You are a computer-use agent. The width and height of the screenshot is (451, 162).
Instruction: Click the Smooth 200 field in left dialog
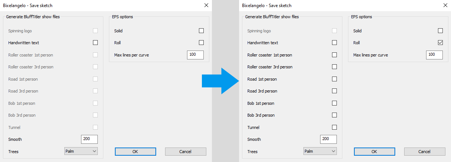[x=89, y=139]
